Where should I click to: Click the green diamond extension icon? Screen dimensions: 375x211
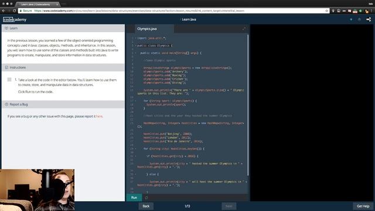(x=361, y=11)
